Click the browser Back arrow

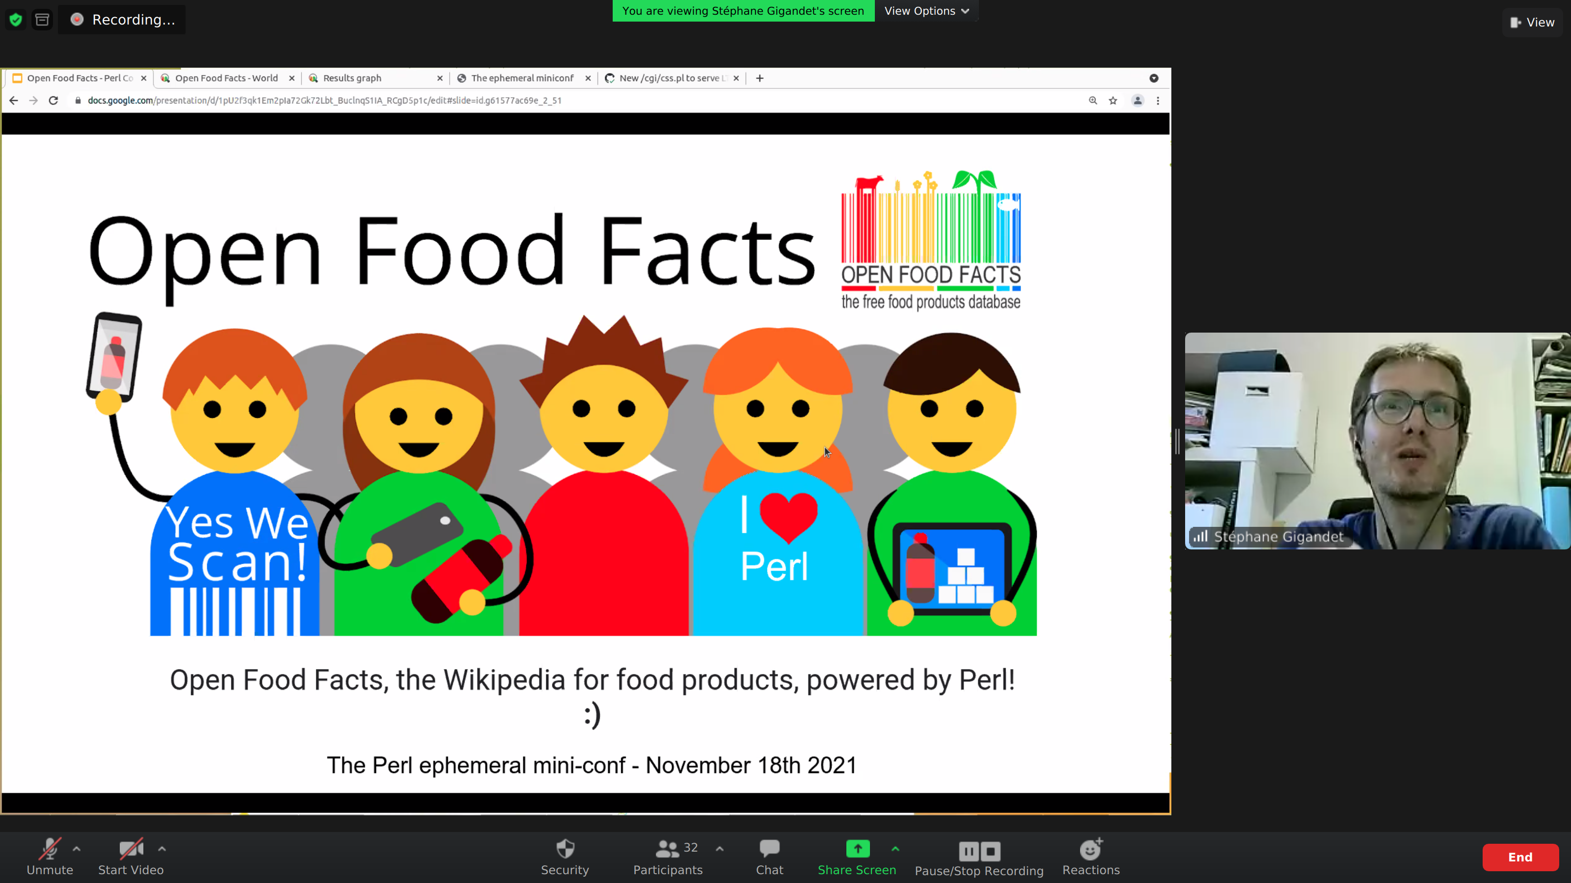coord(13,101)
